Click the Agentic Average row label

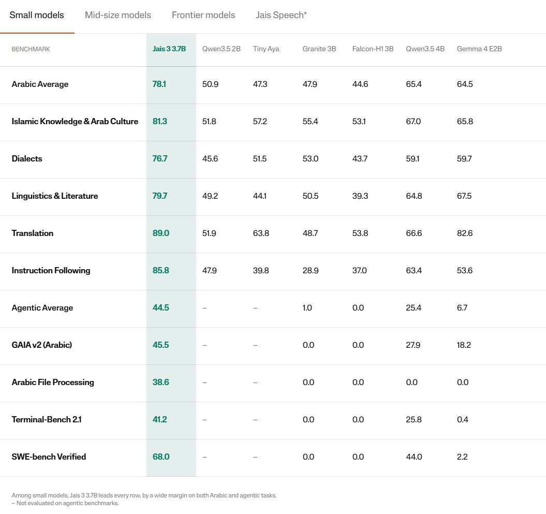coord(42,308)
